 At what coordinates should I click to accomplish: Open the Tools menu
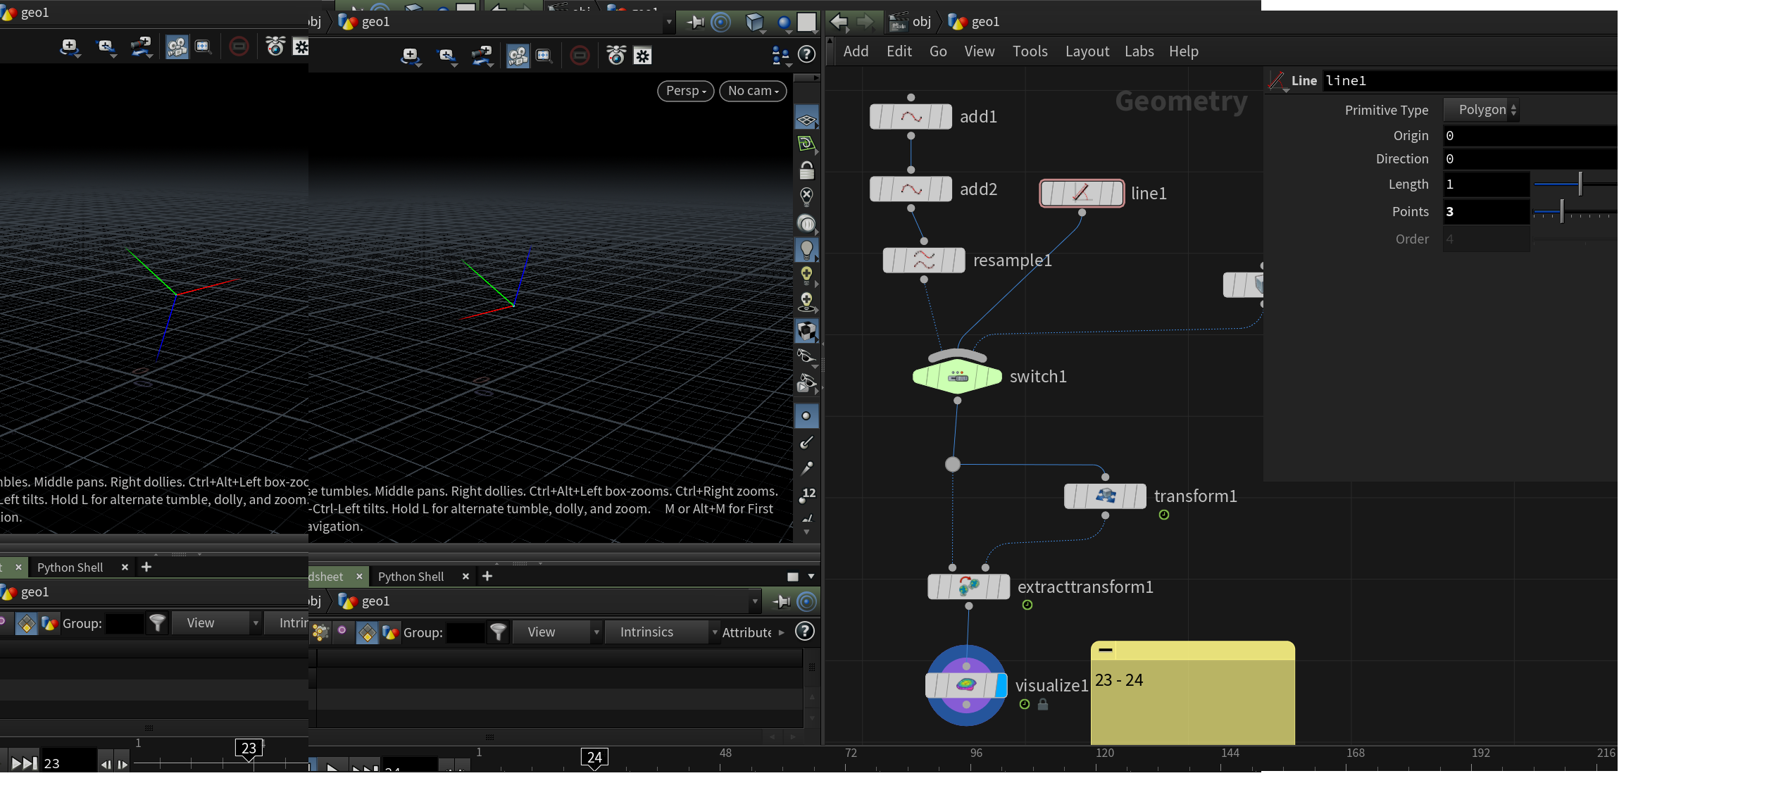tap(1030, 51)
